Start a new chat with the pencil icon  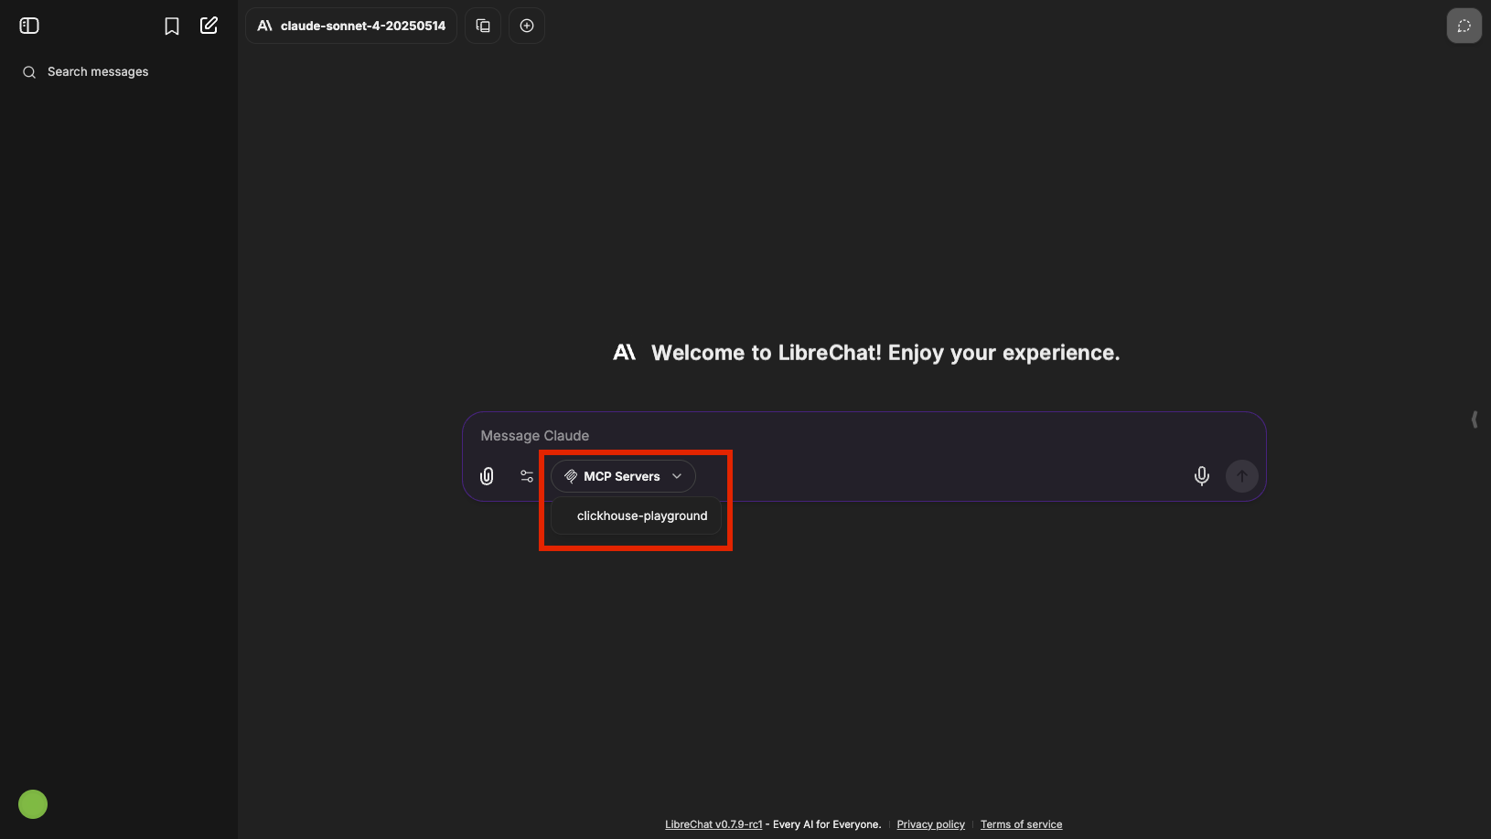(x=209, y=25)
